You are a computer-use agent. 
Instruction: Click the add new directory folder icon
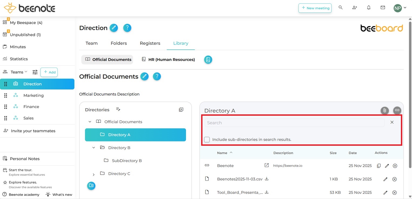click(x=91, y=185)
